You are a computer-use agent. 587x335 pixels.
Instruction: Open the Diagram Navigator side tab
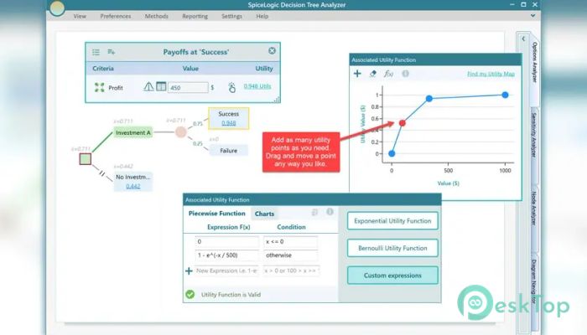click(535, 281)
